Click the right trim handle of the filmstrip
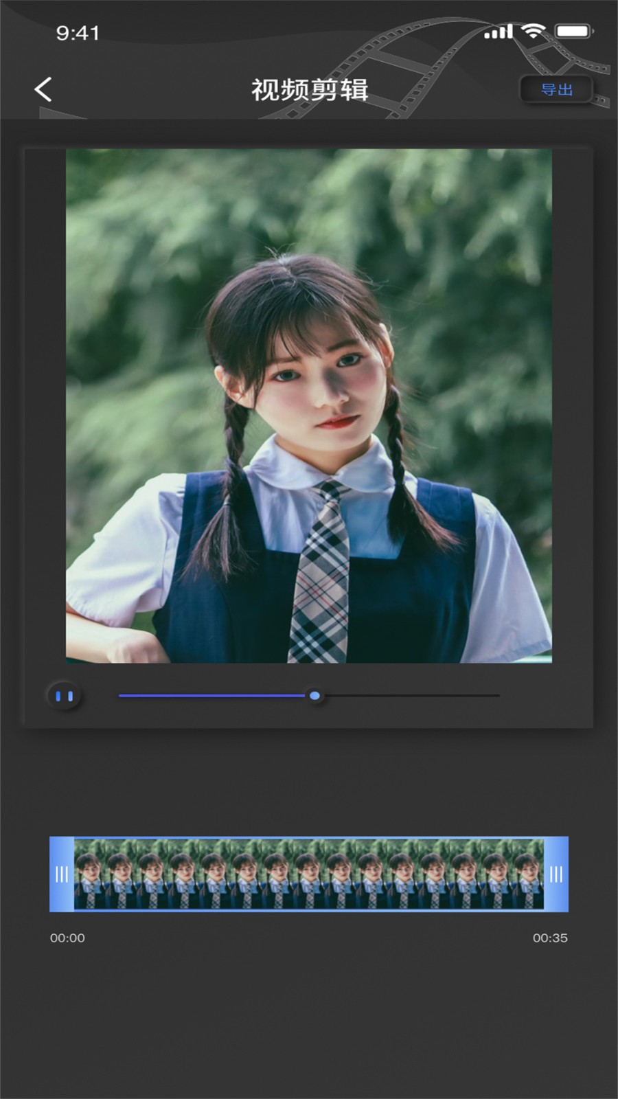 [x=556, y=874]
